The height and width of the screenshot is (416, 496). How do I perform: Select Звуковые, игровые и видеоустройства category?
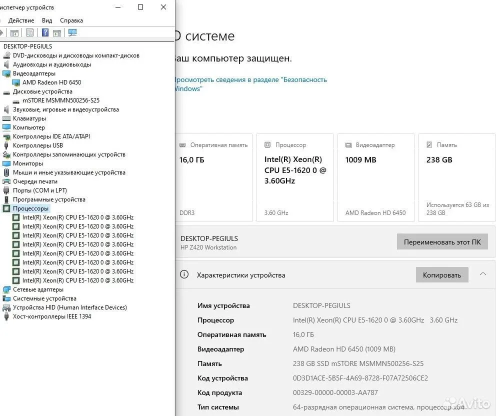[x=66, y=109]
